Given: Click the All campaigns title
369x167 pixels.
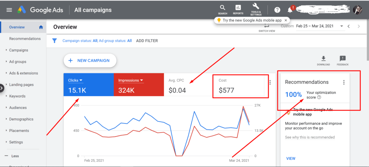Looking at the screenshot, I should tap(93, 10).
